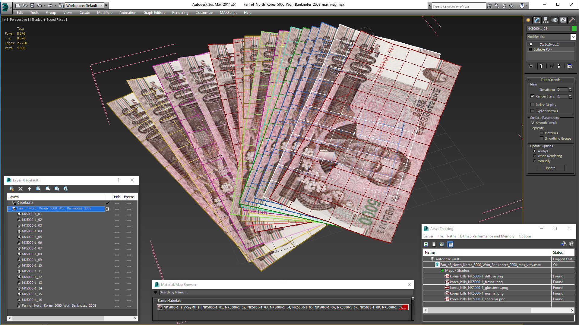Click the Subscription Center key icon
The height and width of the screenshot is (325, 579).
click(497, 6)
